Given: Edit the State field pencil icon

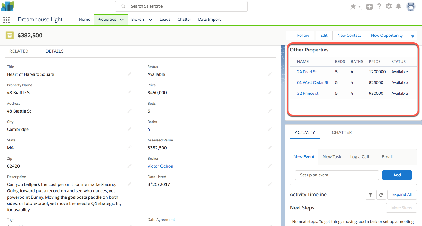Looking at the screenshot, I should pyautogui.click(x=129, y=147).
